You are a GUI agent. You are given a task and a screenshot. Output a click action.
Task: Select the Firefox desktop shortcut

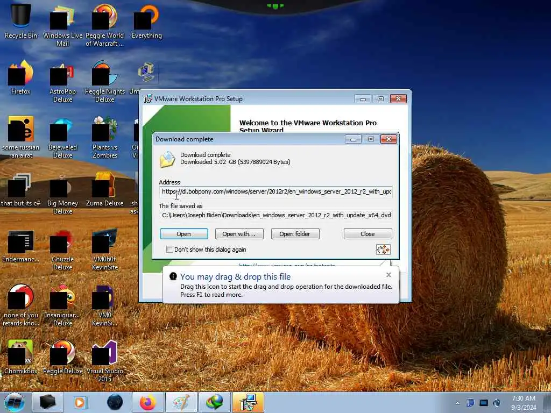[x=21, y=77]
